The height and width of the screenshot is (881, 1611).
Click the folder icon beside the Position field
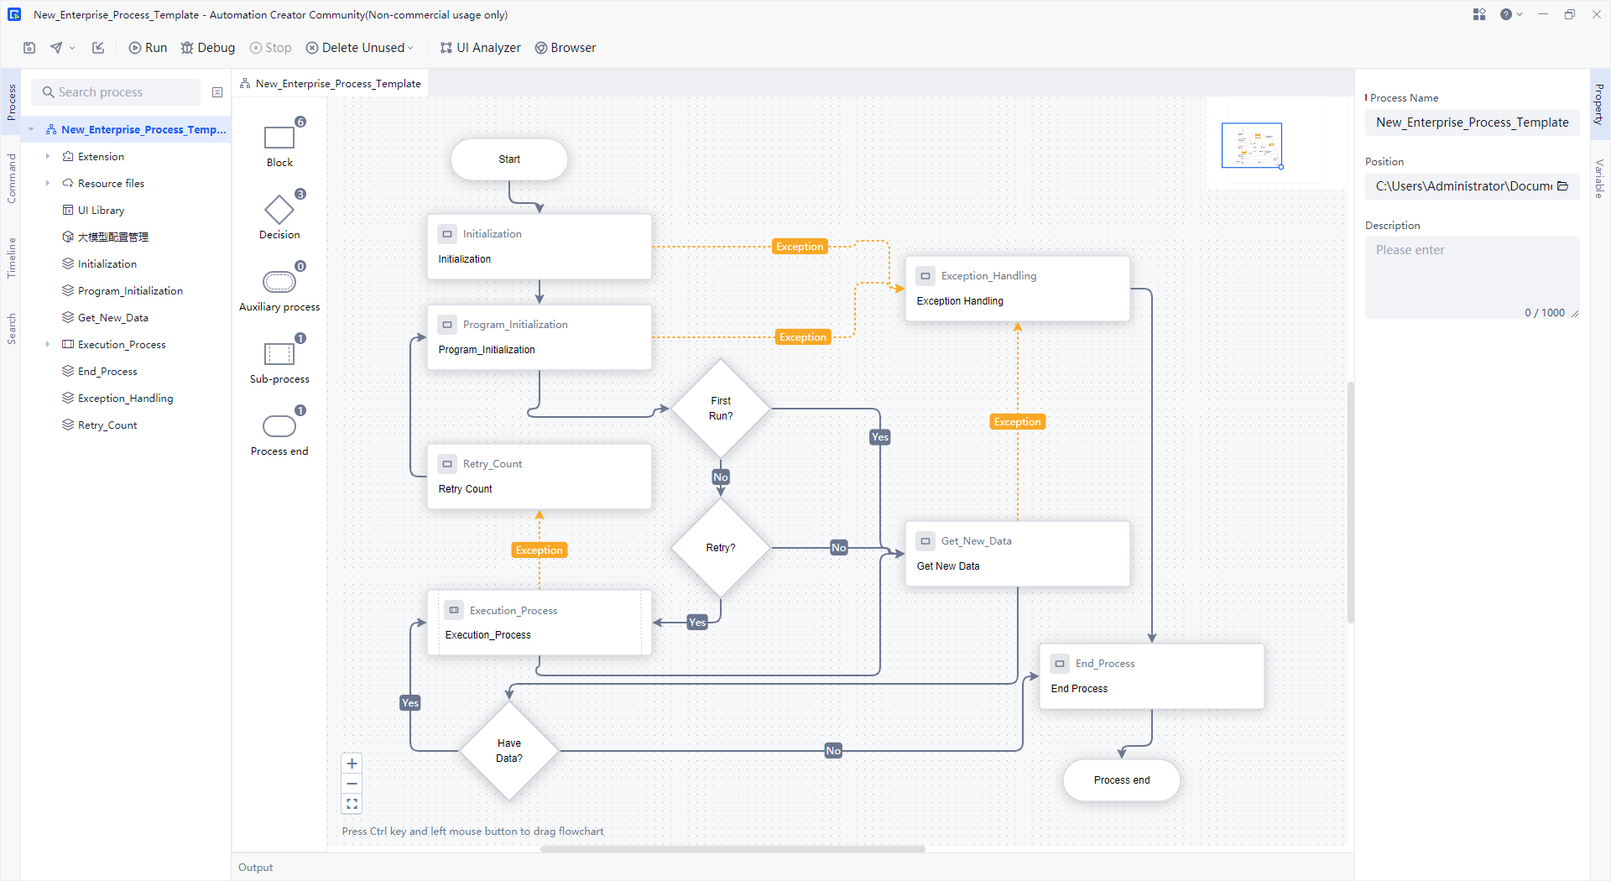(x=1564, y=186)
